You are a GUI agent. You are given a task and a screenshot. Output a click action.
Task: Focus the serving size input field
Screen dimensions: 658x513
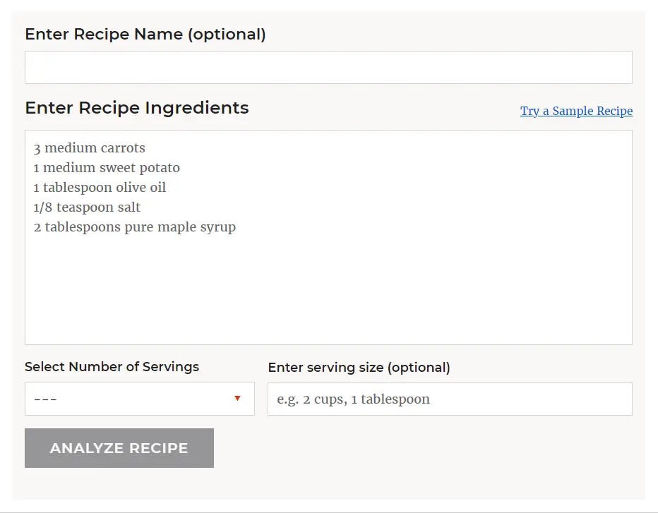[450, 399]
